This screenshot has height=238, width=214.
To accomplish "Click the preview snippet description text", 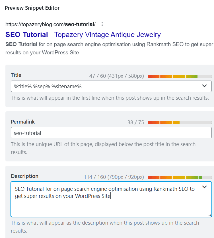I will pos(109,48).
